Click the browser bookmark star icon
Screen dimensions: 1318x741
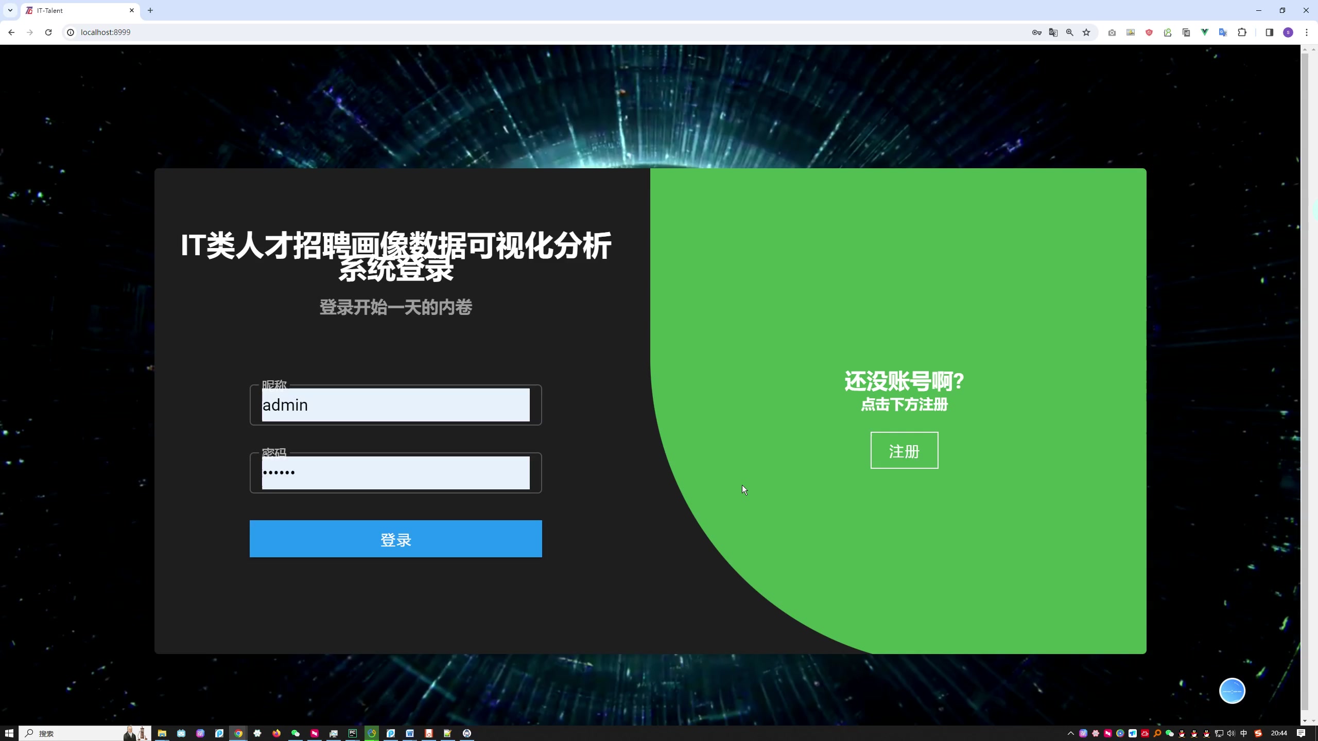[x=1086, y=32]
